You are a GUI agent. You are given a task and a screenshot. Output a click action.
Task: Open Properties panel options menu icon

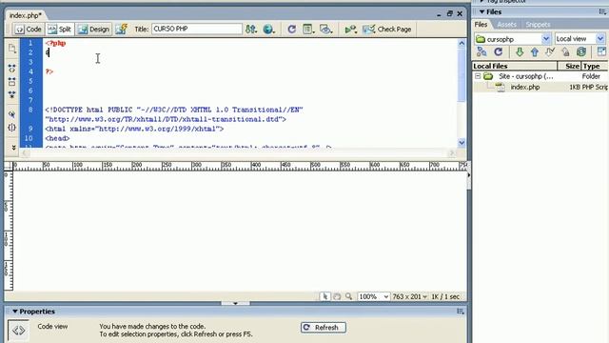tap(461, 312)
